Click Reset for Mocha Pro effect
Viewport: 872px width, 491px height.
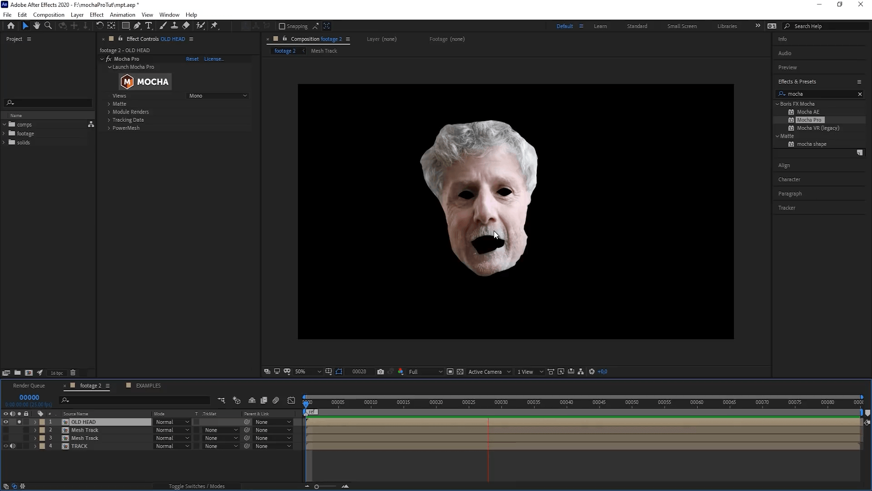(x=192, y=59)
